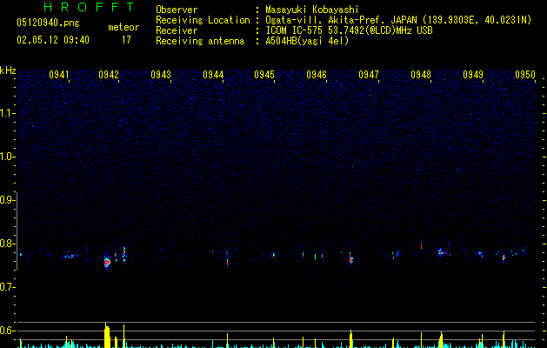The image size is (547, 348).
Task: Click the Ogata-vill. Akita-Pref. JAPAN location text
Action: (x=341, y=20)
